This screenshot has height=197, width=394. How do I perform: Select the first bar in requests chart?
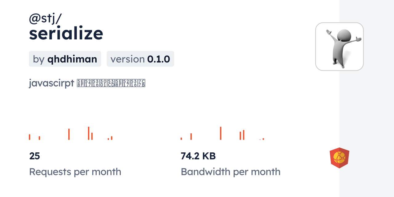(30, 137)
